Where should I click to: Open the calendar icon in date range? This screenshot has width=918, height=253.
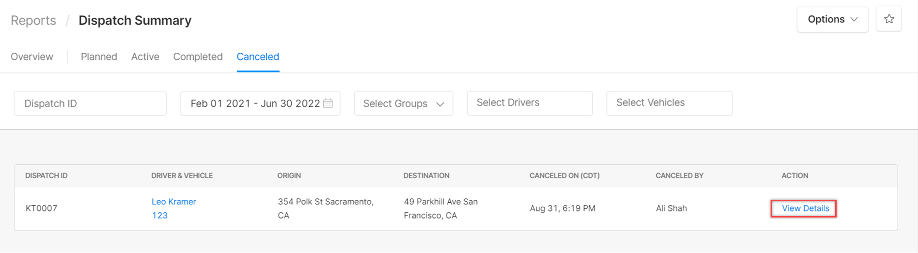[x=328, y=103]
